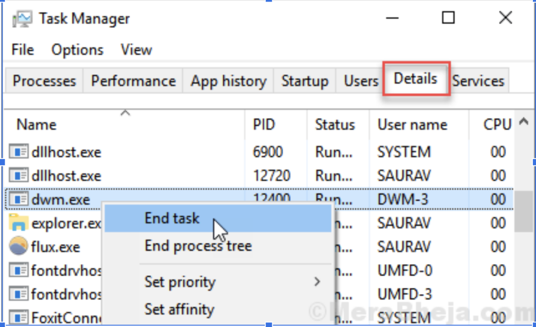Switch to the Performance tab

[x=132, y=81]
